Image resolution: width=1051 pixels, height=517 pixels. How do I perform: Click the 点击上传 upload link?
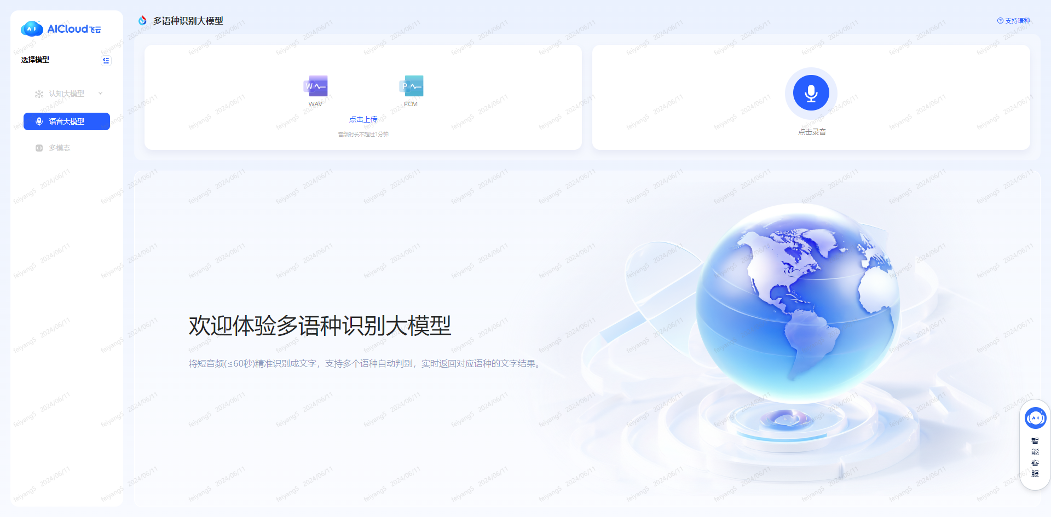tap(363, 119)
